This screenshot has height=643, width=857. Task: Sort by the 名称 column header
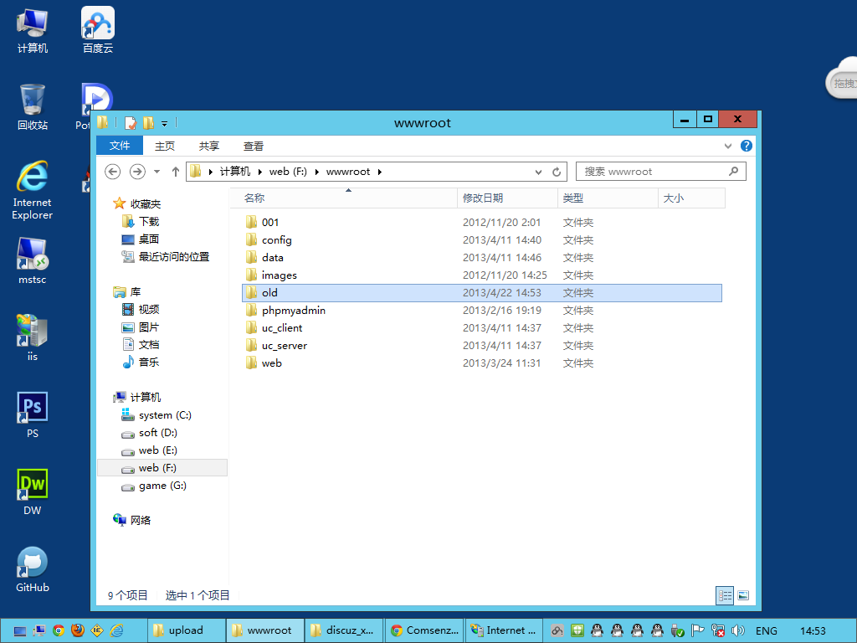coord(343,198)
